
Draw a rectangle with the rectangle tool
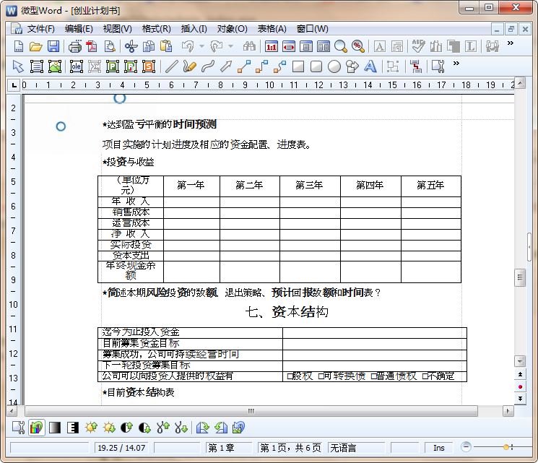298,66
